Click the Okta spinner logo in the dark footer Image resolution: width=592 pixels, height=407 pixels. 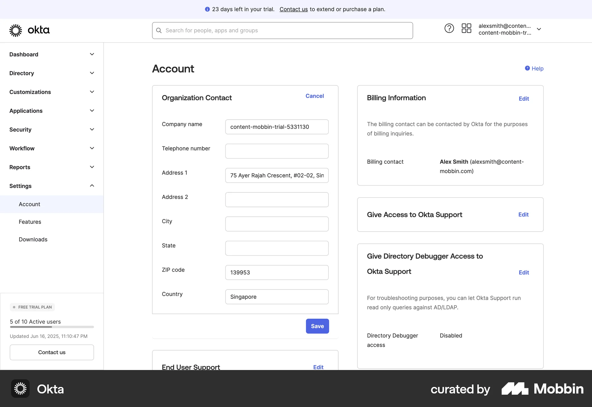point(20,388)
